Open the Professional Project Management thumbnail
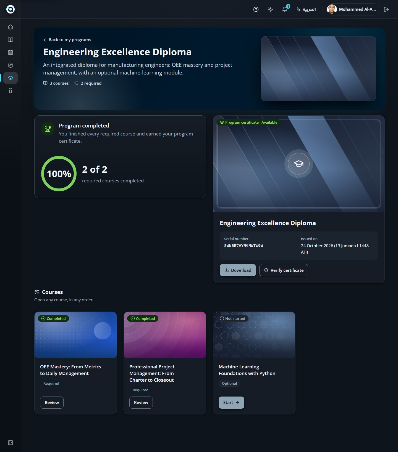The image size is (398, 452). [165, 335]
